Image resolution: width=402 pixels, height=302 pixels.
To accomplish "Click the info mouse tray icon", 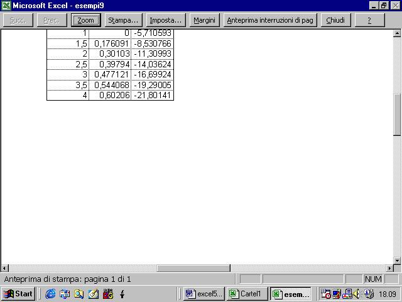I will tap(369, 294).
